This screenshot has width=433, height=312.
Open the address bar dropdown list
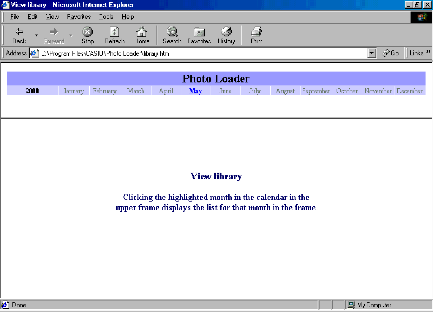[x=371, y=53]
